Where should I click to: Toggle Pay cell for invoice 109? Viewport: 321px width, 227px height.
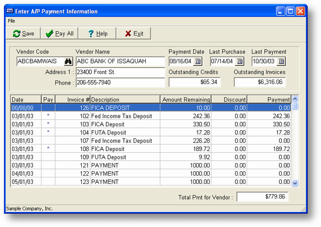[x=48, y=157]
